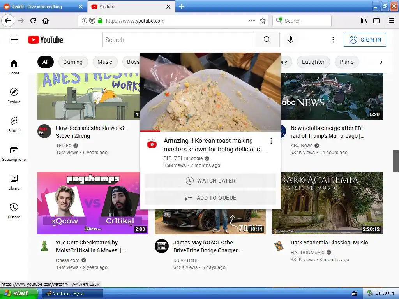The width and height of the screenshot is (399, 299).
Task: Open options menu for Korean toast video
Action: tap(271, 141)
